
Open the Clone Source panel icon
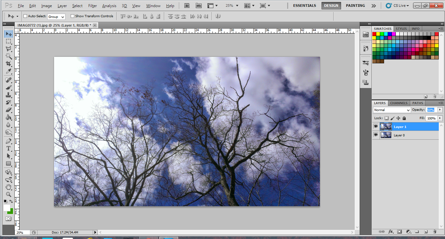tap(366, 82)
